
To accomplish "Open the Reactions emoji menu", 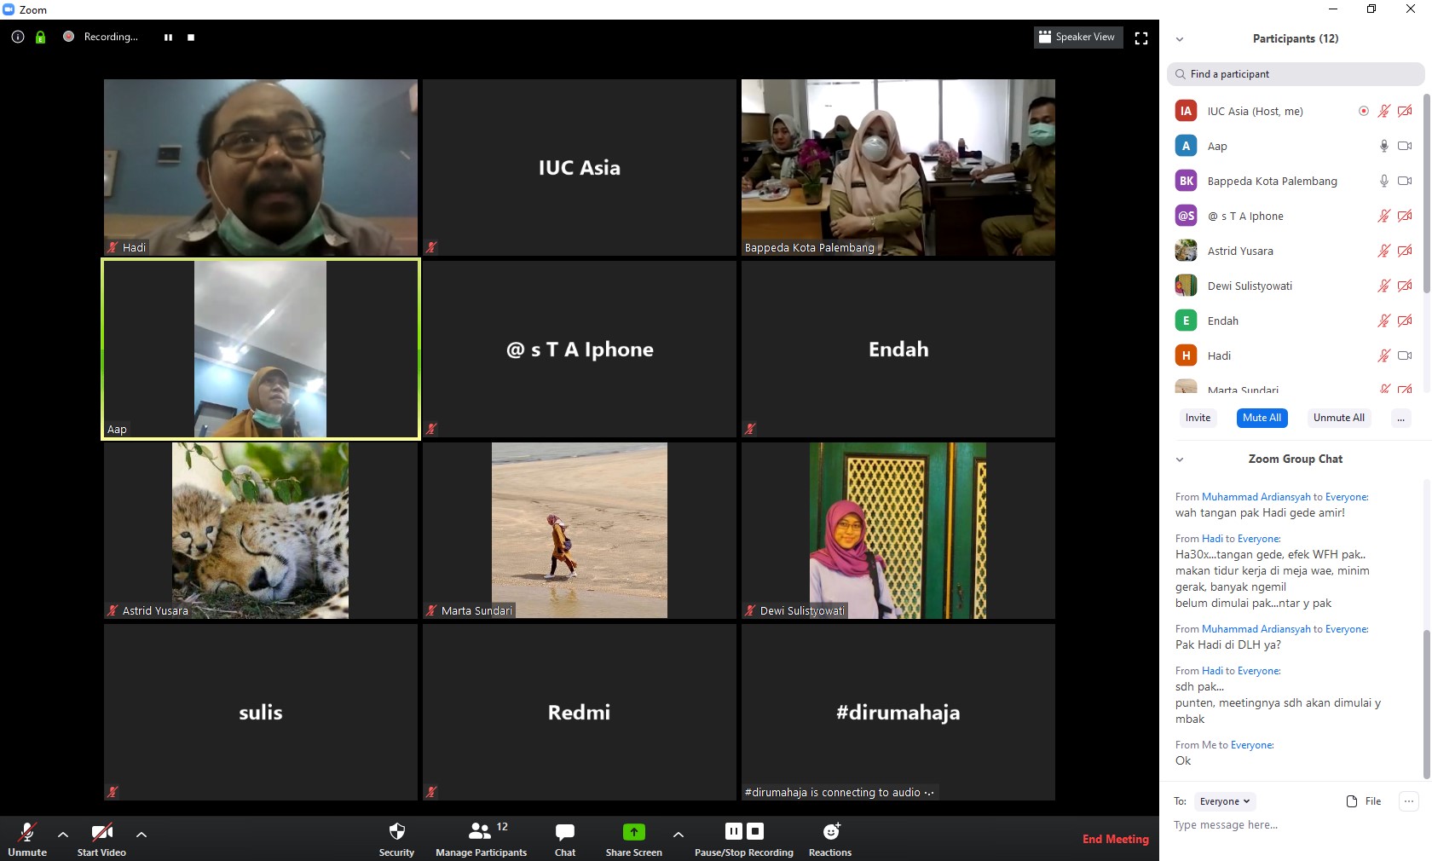I will tap(830, 832).
